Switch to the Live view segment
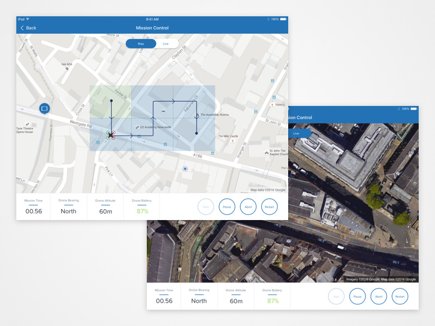The width and height of the screenshot is (435, 326). coord(166,44)
